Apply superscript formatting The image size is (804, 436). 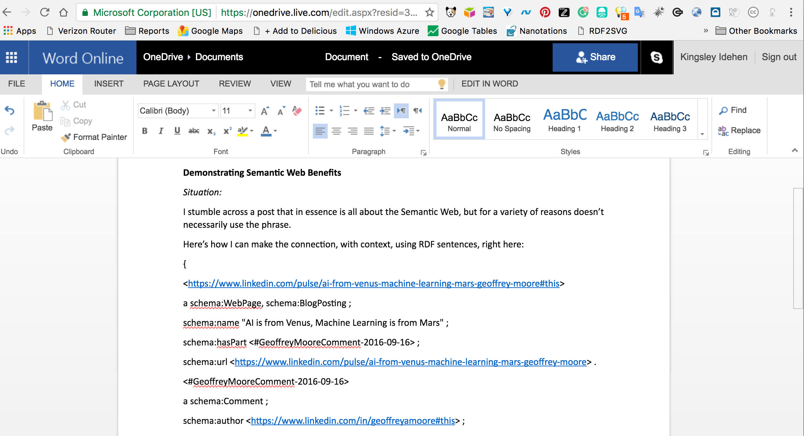(x=227, y=131)
